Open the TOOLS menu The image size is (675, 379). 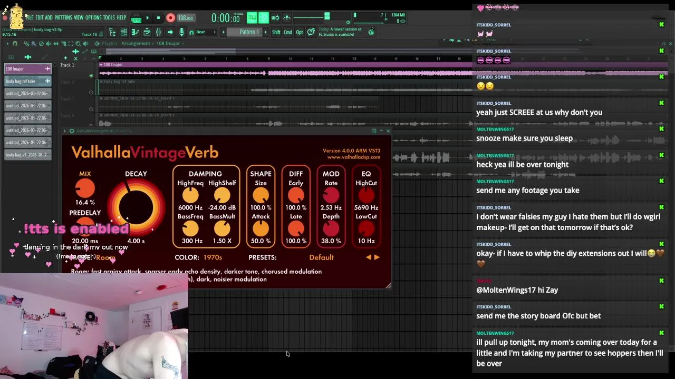point(109,18)
